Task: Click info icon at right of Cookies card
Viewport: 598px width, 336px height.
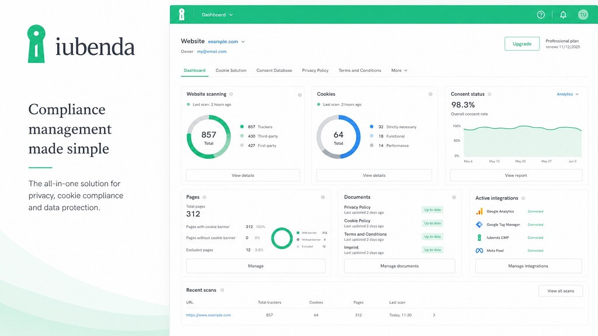Action: pos(430,94)
